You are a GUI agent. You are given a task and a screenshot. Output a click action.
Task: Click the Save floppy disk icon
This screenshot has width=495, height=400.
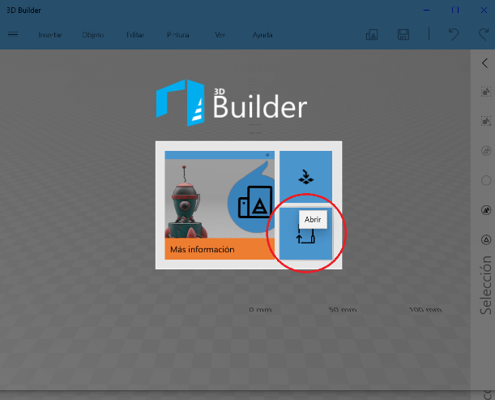tap(403, 34)
